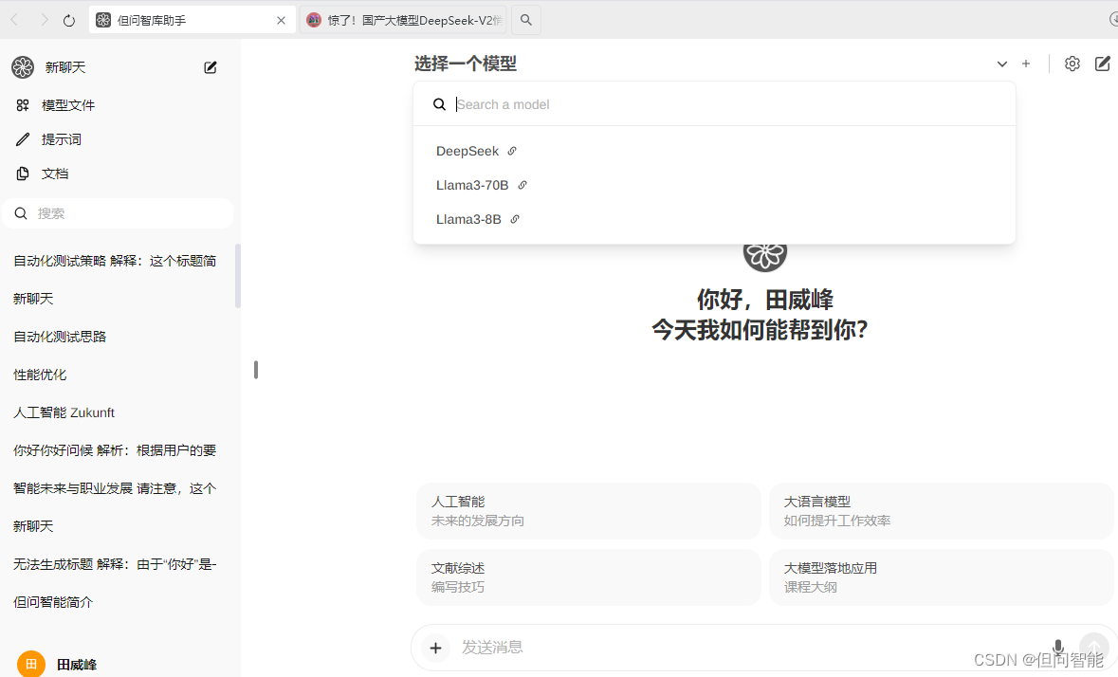Click the link icon beside DeepSeek
Viewport: 1118px width, 677px height.
click(x=512, y=151)
